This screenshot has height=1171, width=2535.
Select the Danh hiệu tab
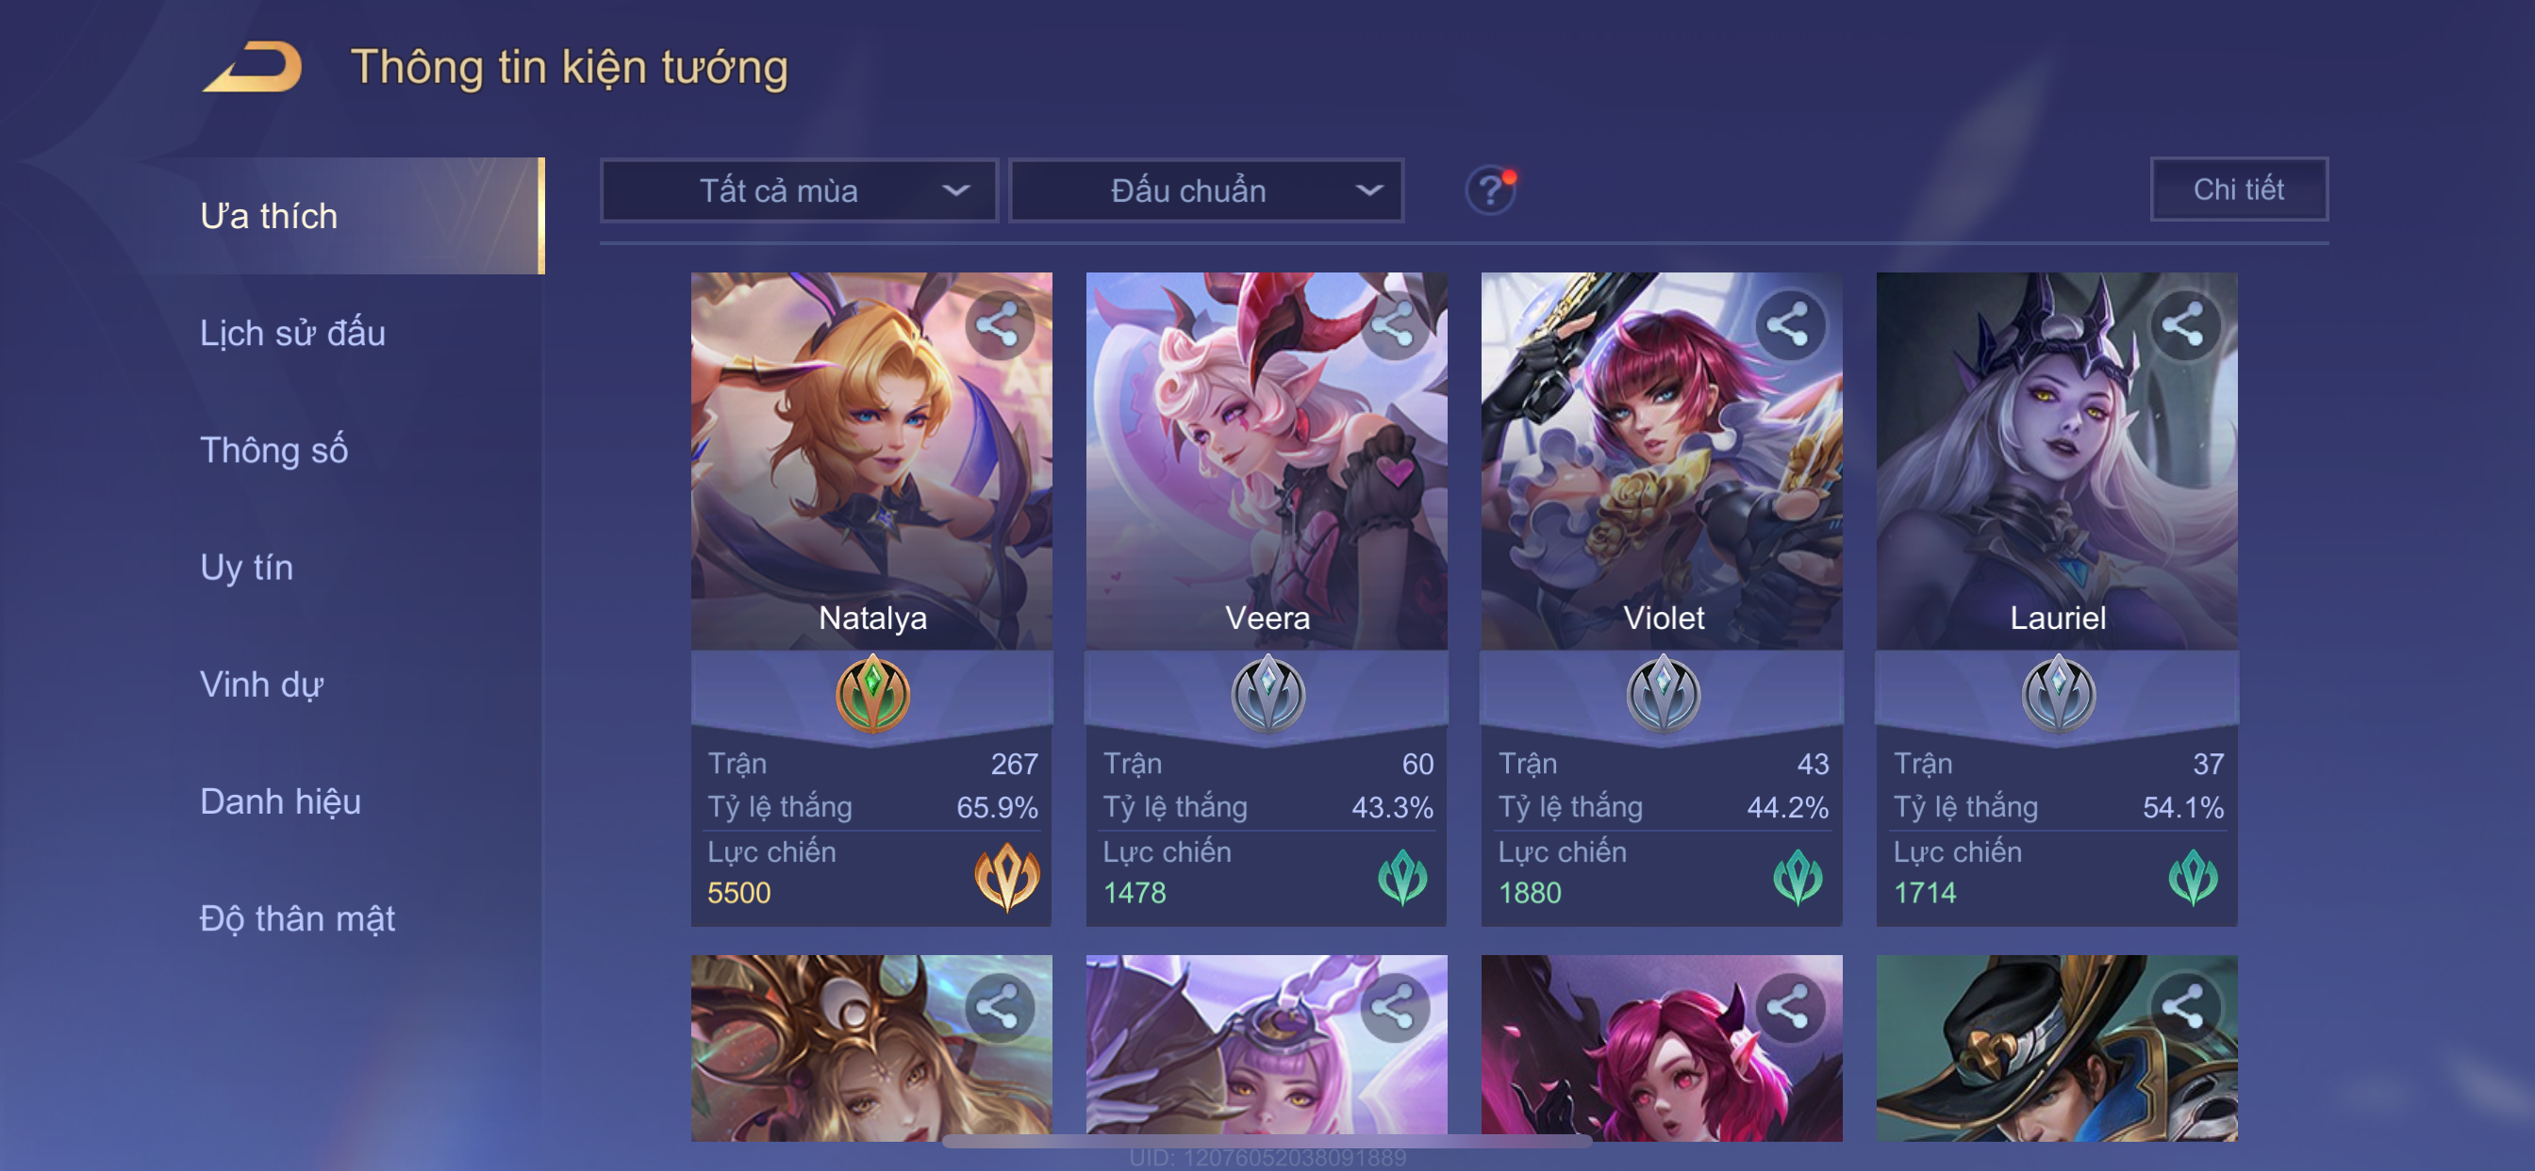(x=280, y=801)
